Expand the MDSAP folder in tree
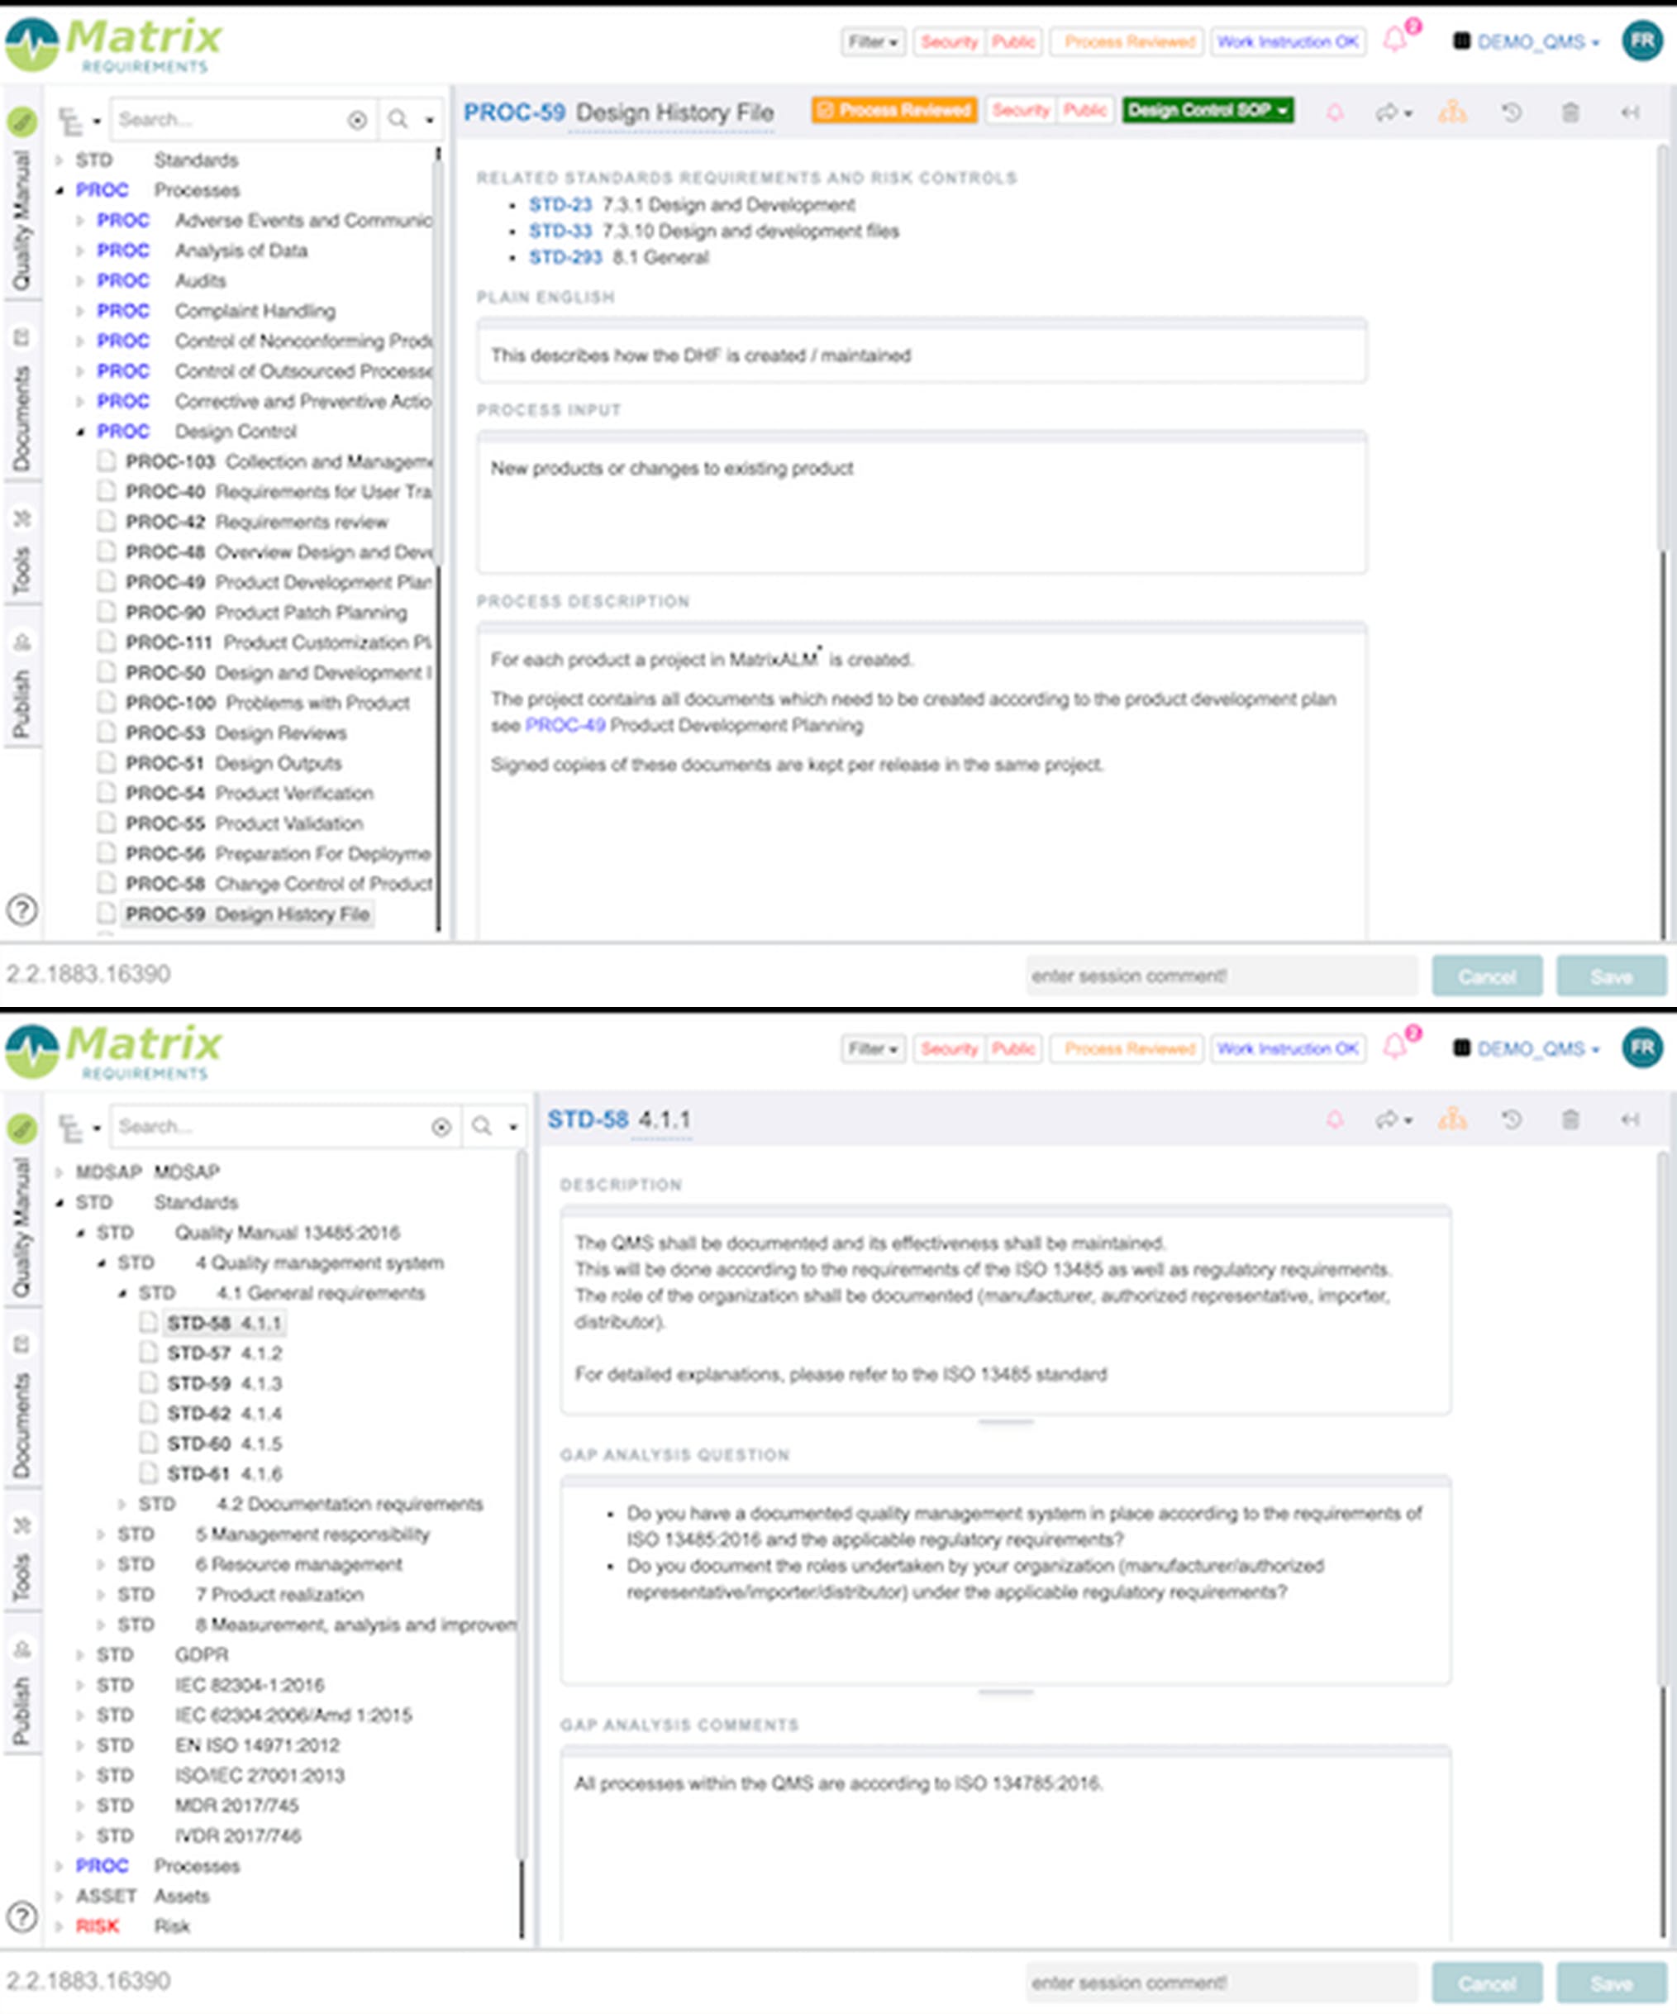This screenshot has height=2014, width=1677. coord(60,1172)
